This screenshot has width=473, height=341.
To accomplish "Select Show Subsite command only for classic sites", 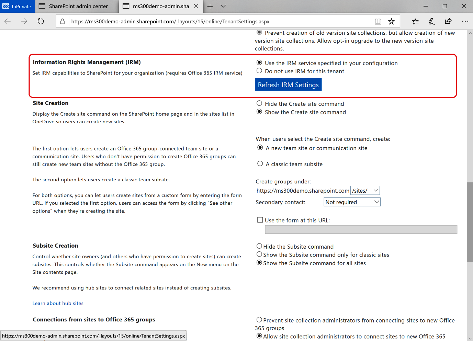I will (x=259, y=254).
